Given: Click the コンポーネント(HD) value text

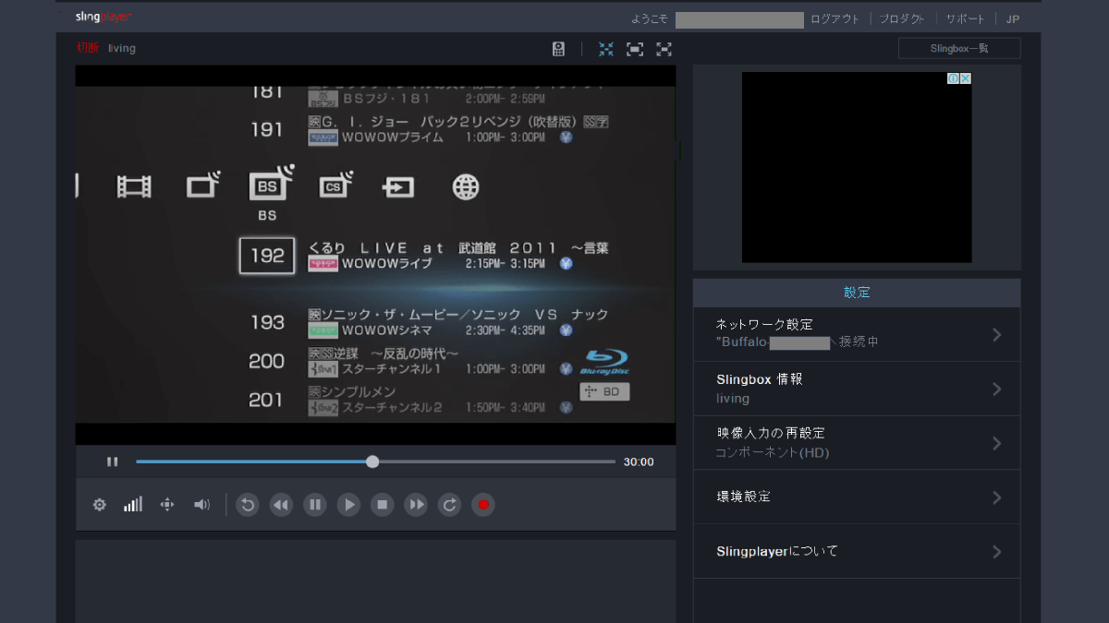Looking at the screenshot, I should [773, 453].
